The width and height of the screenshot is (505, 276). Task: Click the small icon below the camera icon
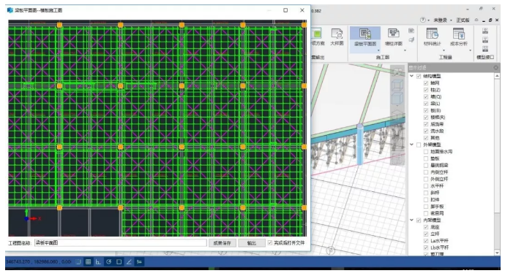pos(411,40)
